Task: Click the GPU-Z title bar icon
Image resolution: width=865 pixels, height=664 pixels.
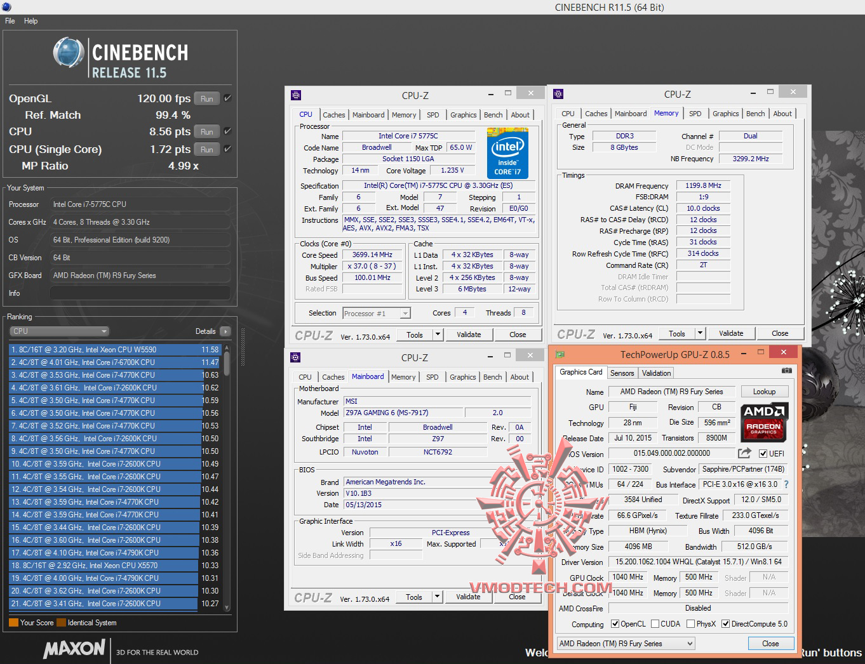Action: point(561,354)
